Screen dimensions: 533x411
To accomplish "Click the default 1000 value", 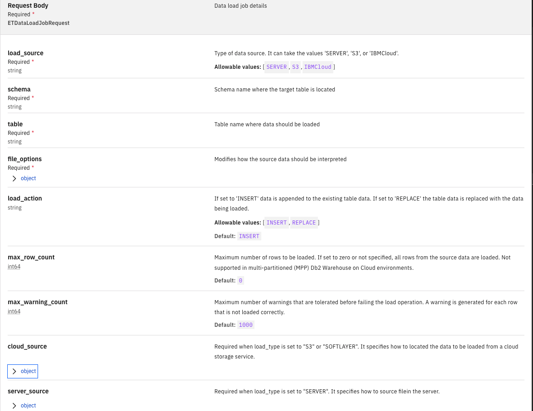I will (246, 325).
